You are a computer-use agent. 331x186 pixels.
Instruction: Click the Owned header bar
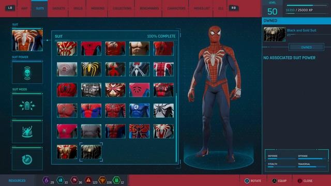pos(296,21)
